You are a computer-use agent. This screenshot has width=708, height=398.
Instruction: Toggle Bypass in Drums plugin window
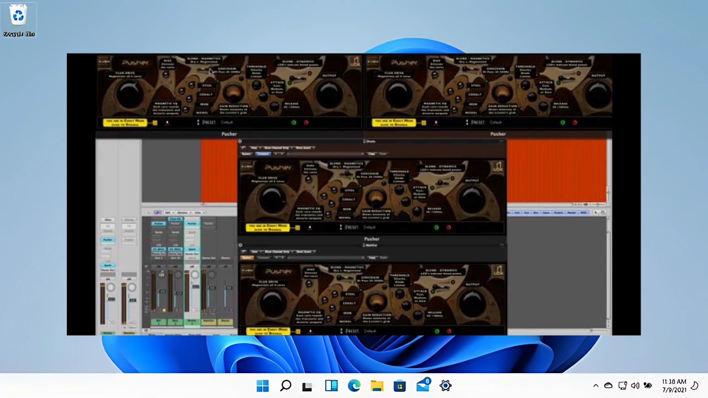246,154
